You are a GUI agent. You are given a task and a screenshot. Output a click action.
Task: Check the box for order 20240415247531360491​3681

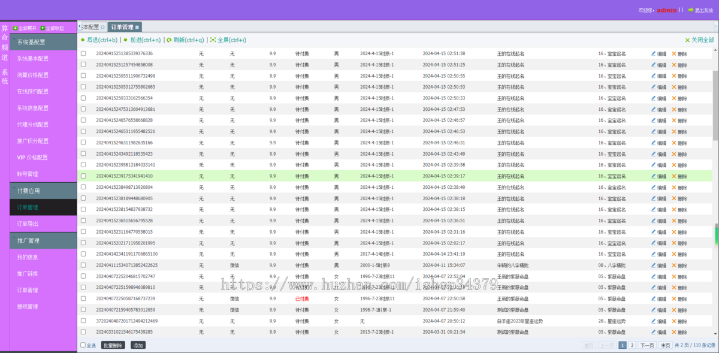click(x=83, y=110)
